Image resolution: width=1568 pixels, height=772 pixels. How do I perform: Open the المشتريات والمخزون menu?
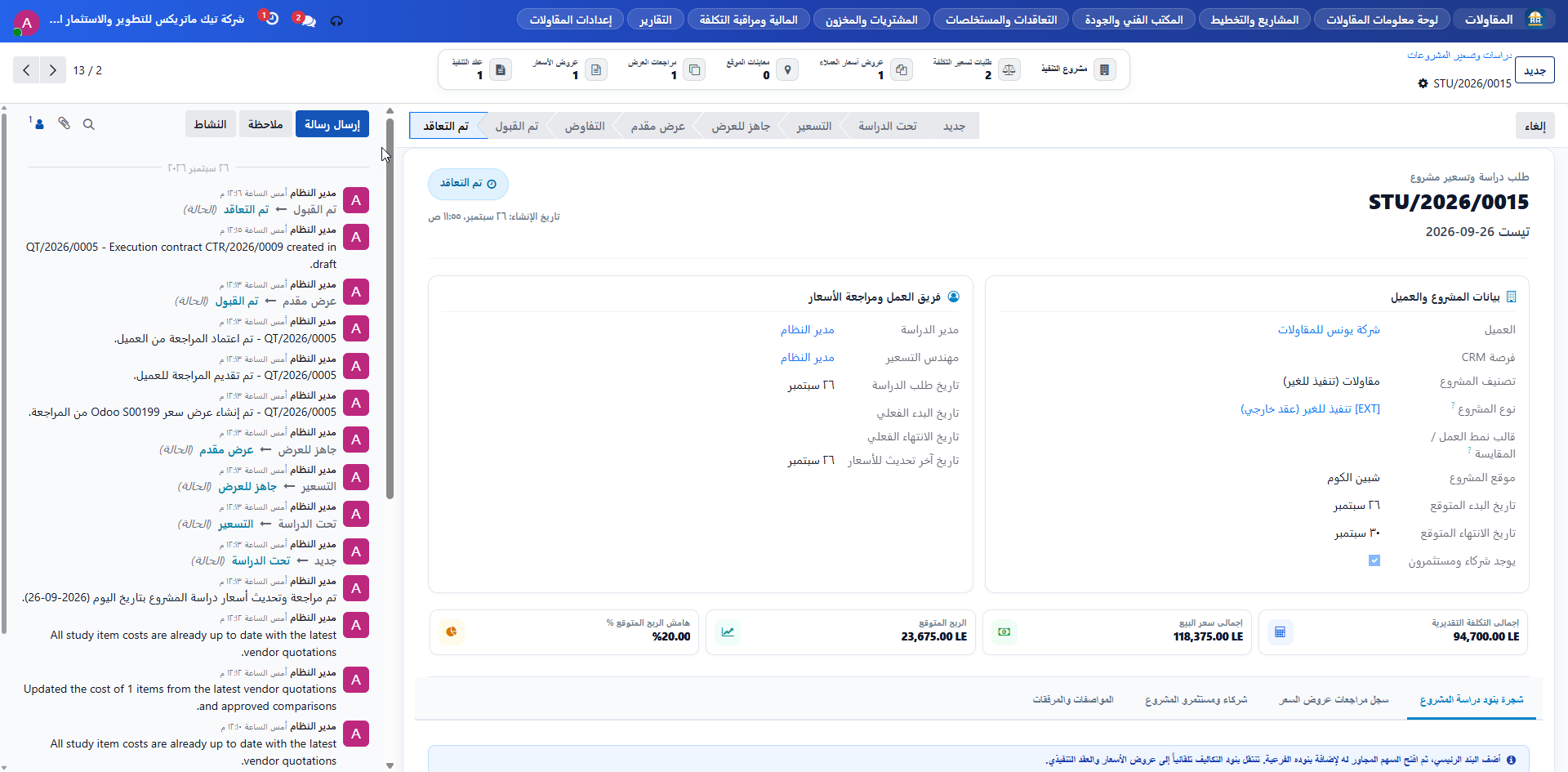click(x=871, y=20)
